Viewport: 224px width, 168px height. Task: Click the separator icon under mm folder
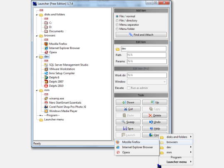(x=46, y=94)
